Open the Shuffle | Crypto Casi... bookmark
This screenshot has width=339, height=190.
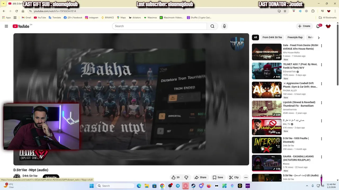(199, 18)
